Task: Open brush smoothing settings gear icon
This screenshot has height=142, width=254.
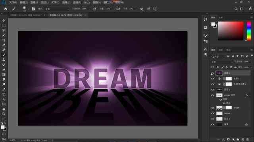Action: point(142,9)
